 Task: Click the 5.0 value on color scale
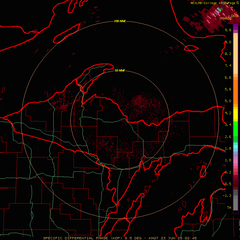pyautogui.click(x=228, y=101)
